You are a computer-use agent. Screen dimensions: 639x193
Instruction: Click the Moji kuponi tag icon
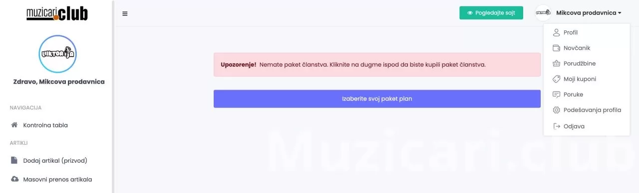(557, 79)
